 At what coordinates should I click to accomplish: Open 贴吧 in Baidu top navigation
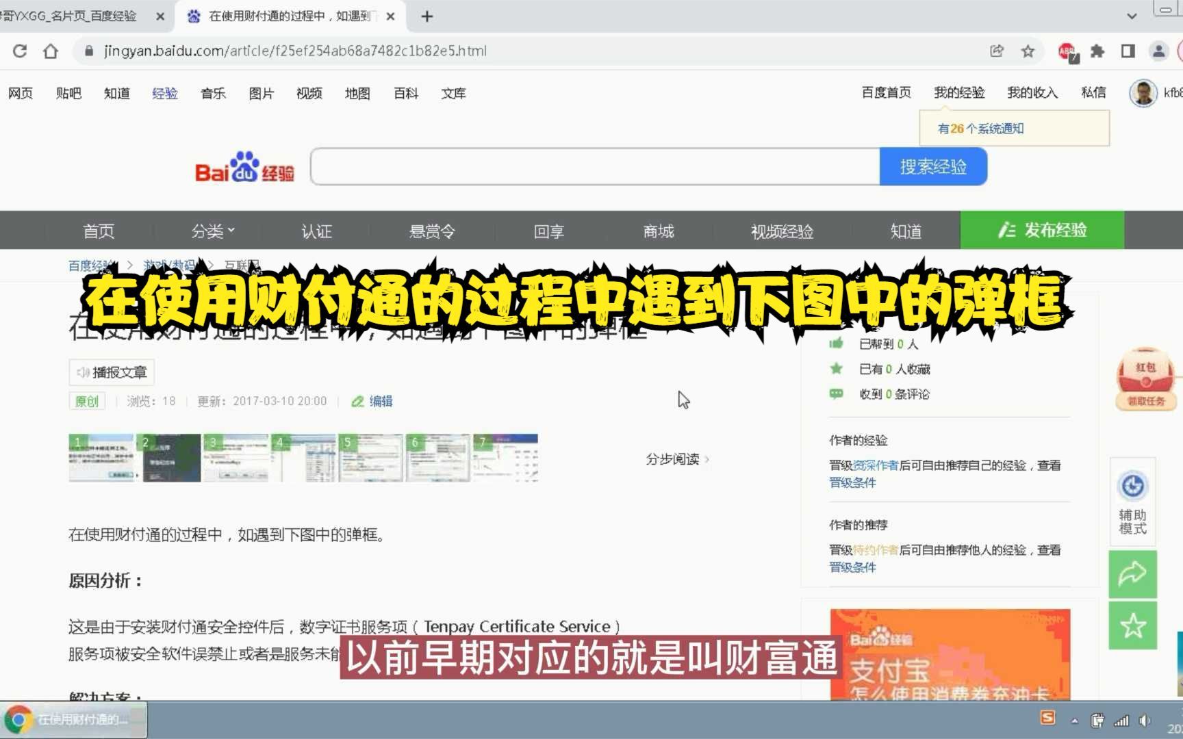pyautogui.click(x=68, y=93)
